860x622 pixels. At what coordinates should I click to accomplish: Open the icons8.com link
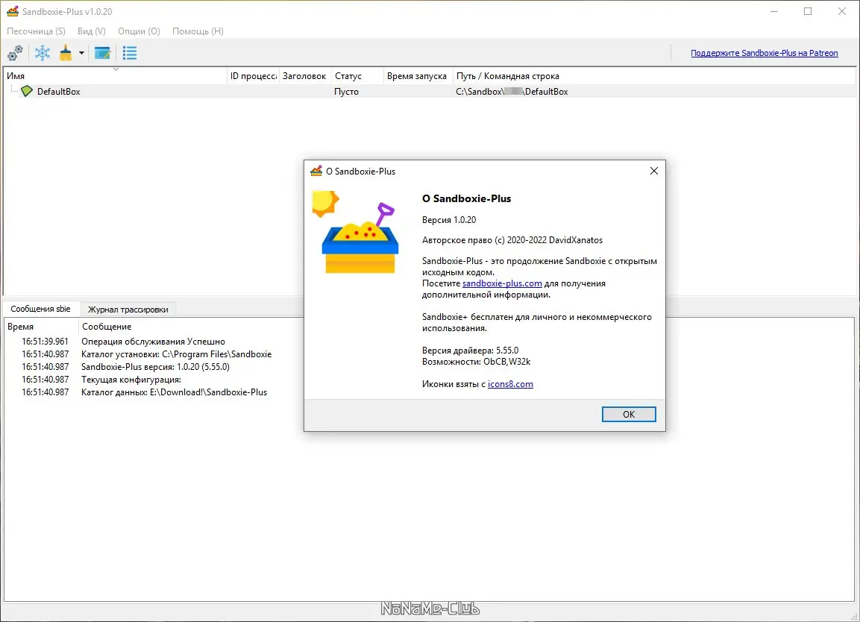click(510, 384)
